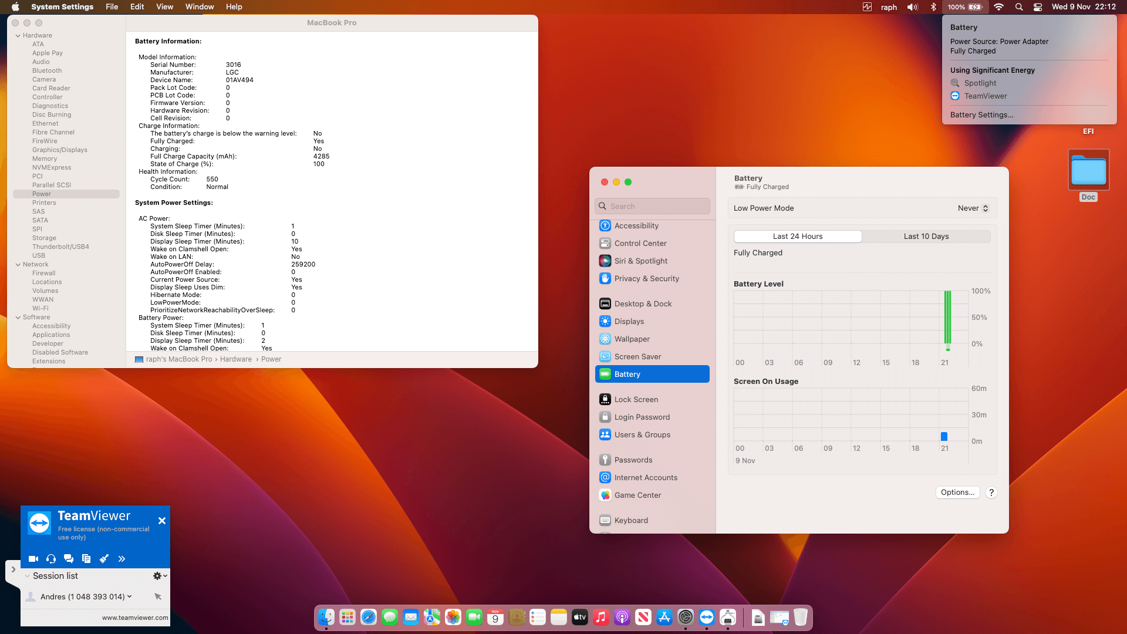This screenshot has width=1127, height=634.
Task: Open the Window menu
Action: click(200, 7)
